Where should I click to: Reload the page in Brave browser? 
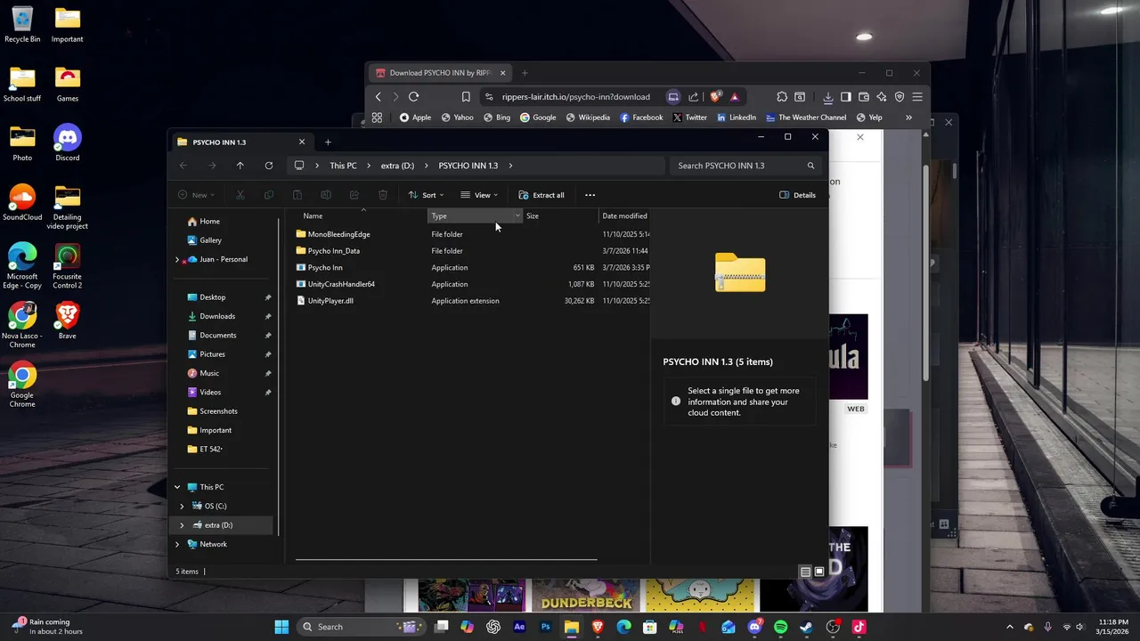click(x=413, y=97)
